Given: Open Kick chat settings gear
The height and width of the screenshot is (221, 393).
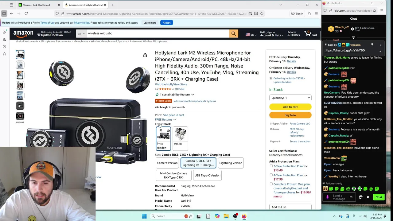Looking at the screenshot, I should click(368, 197).
